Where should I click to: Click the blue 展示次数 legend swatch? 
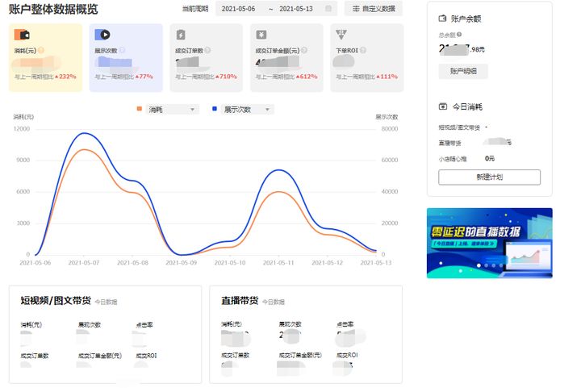coord(215,109)
